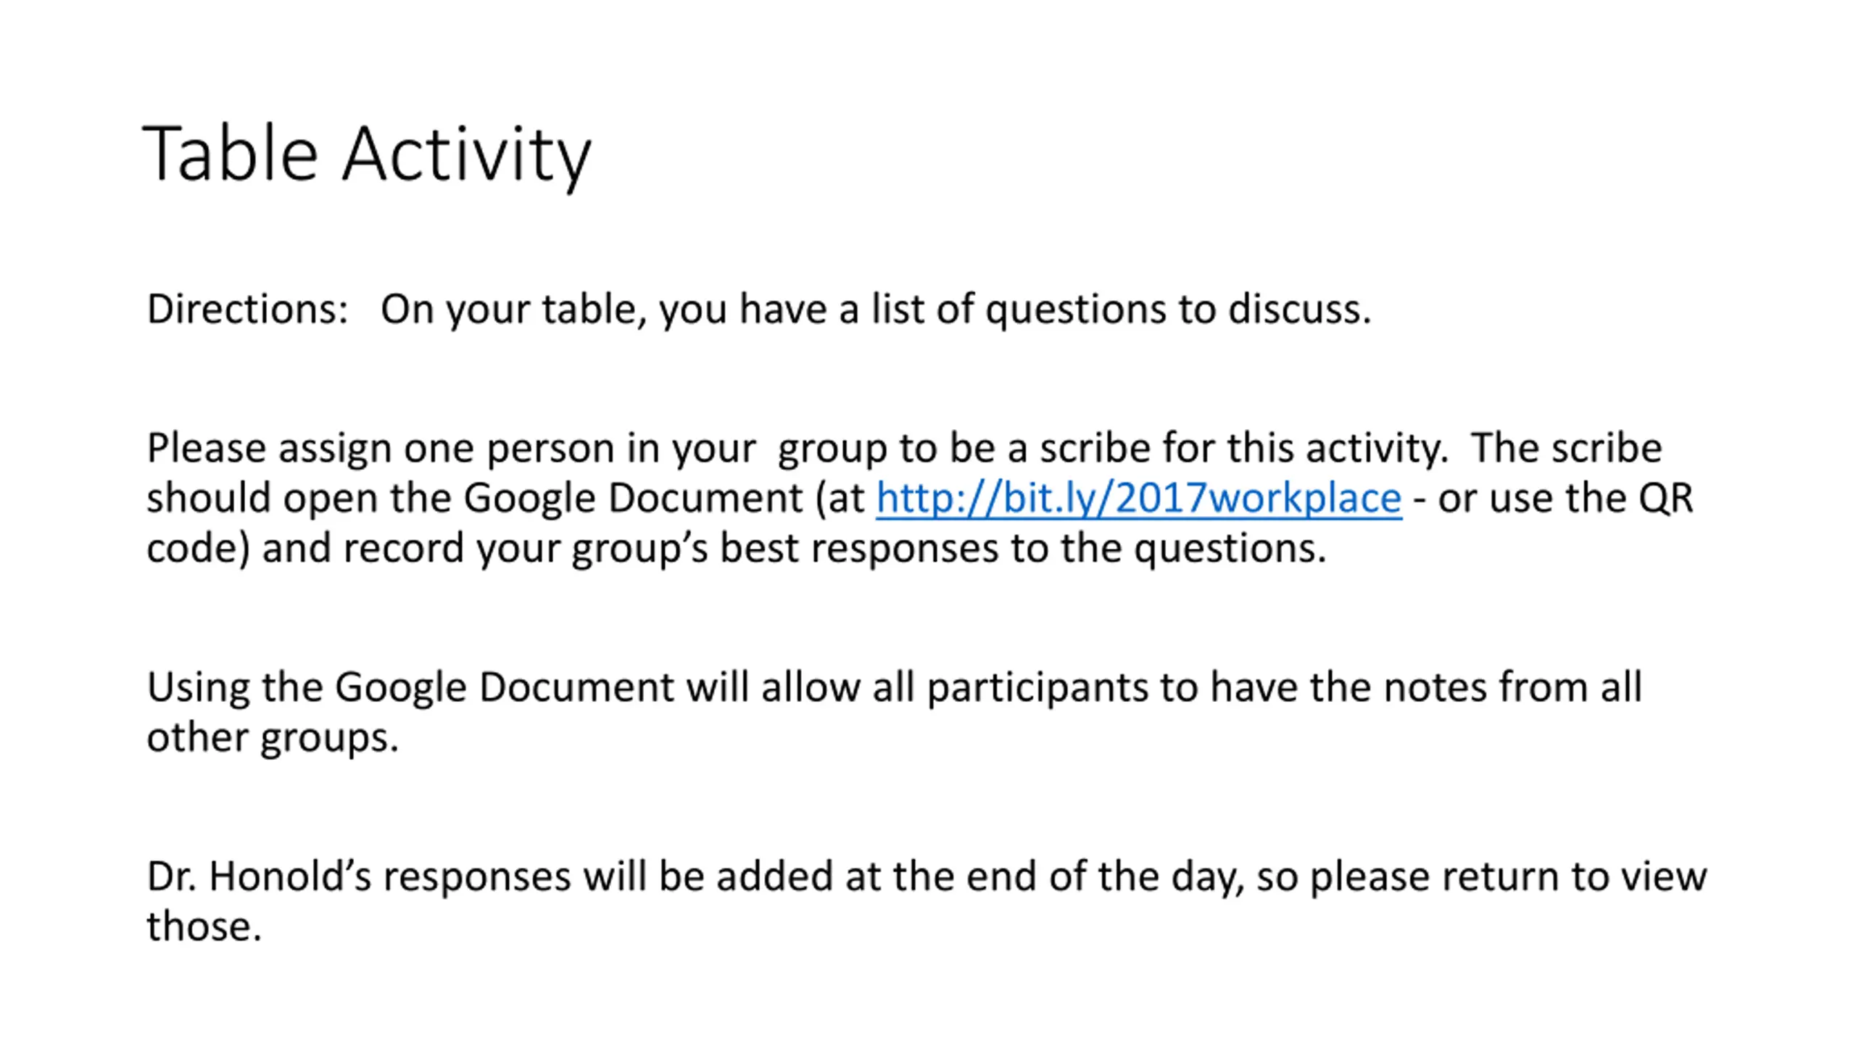Click the Using the Google Document line
This screenshot has width=1856, height=1044.
(x=894, y=687)
